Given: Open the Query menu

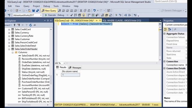Looking at the screenshot, I should coord(26,6).
